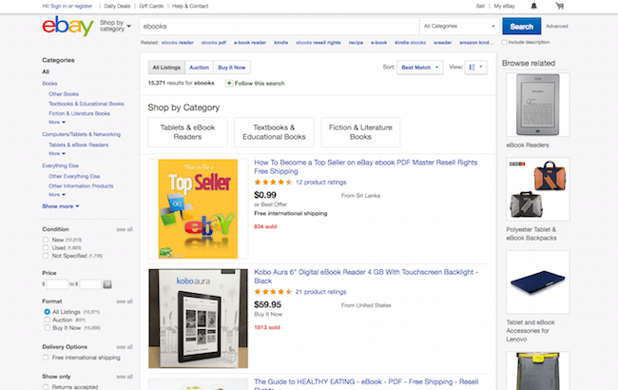Open the eBook Readers related thumbnail
The image size is (618, 390).
(x=538, y=105)
